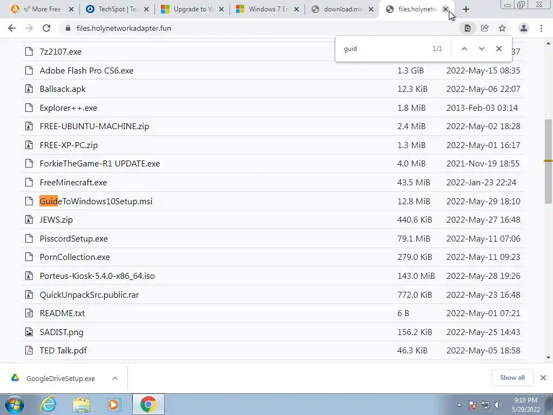Click the find bar text field containing guid
The image size is (553, 415).
click(385, 49)
